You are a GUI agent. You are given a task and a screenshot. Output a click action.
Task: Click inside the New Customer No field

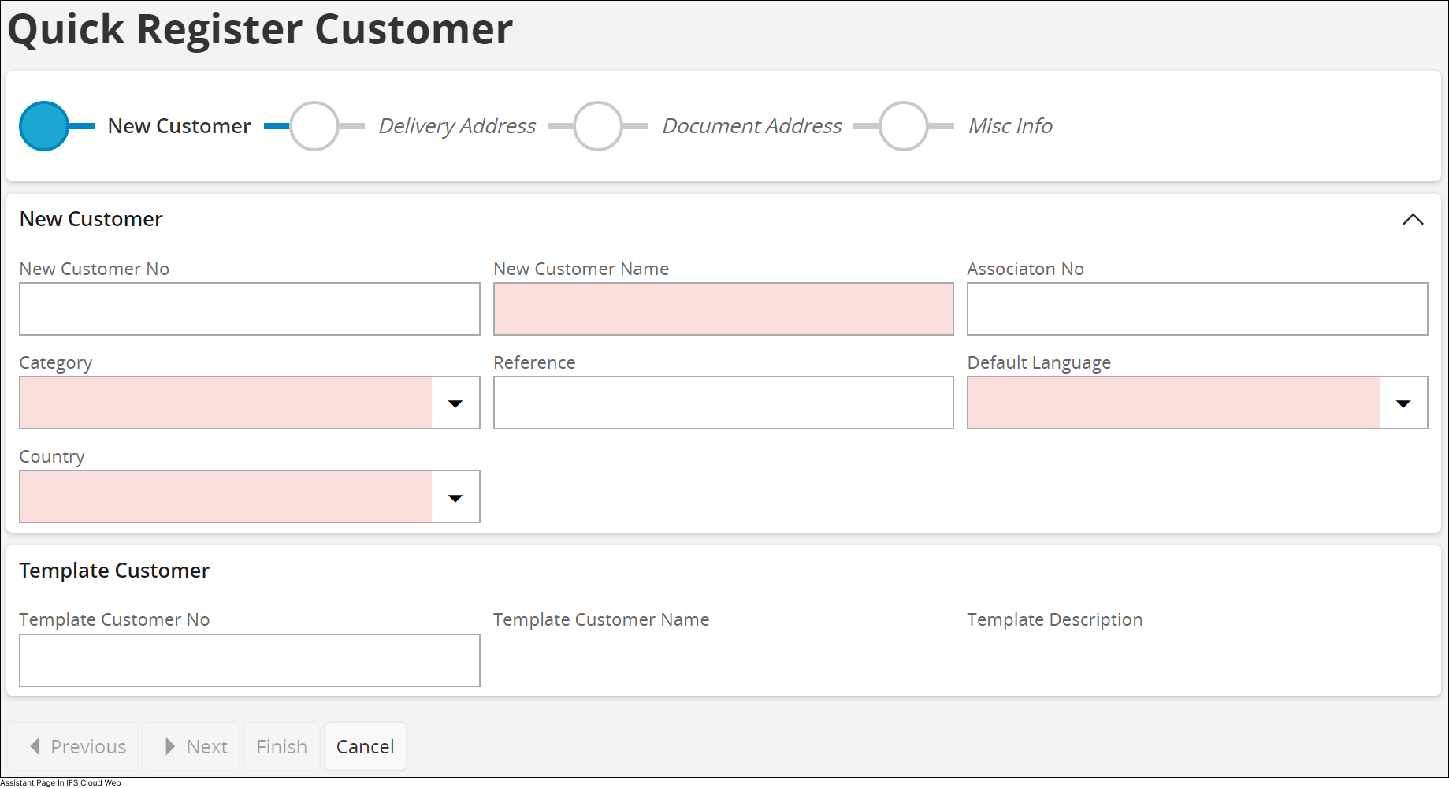[x=249, y=309]
